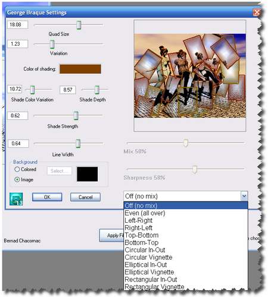Click the brown Color of shading swatch

(80, 69)
